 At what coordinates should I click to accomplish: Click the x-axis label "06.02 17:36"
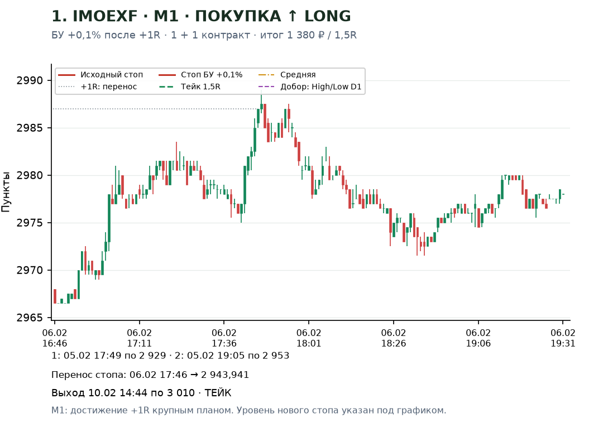[224, 338]
